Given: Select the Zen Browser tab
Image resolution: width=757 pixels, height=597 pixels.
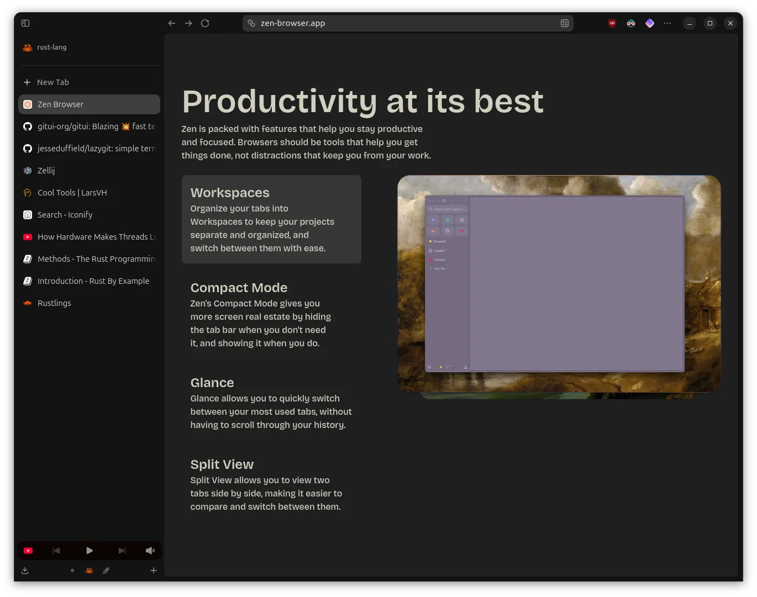Looking at the screenshot, I should click(x=90, y=104).
